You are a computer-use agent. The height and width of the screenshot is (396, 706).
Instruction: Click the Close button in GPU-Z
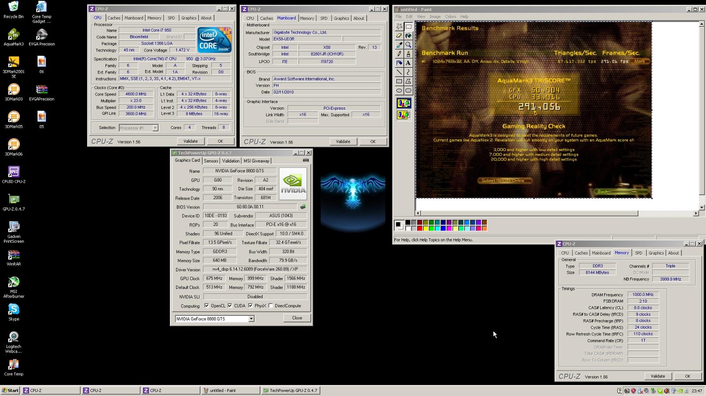pos(297,318)
